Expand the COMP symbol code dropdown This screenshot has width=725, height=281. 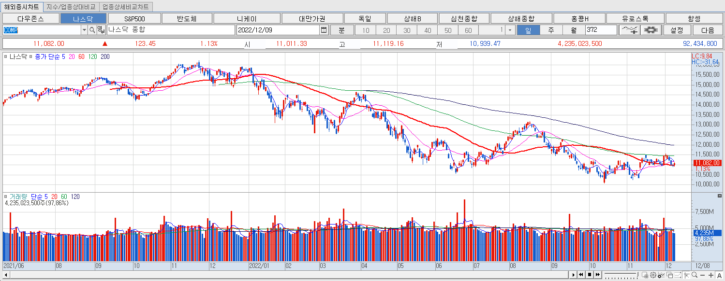(84, 30)
